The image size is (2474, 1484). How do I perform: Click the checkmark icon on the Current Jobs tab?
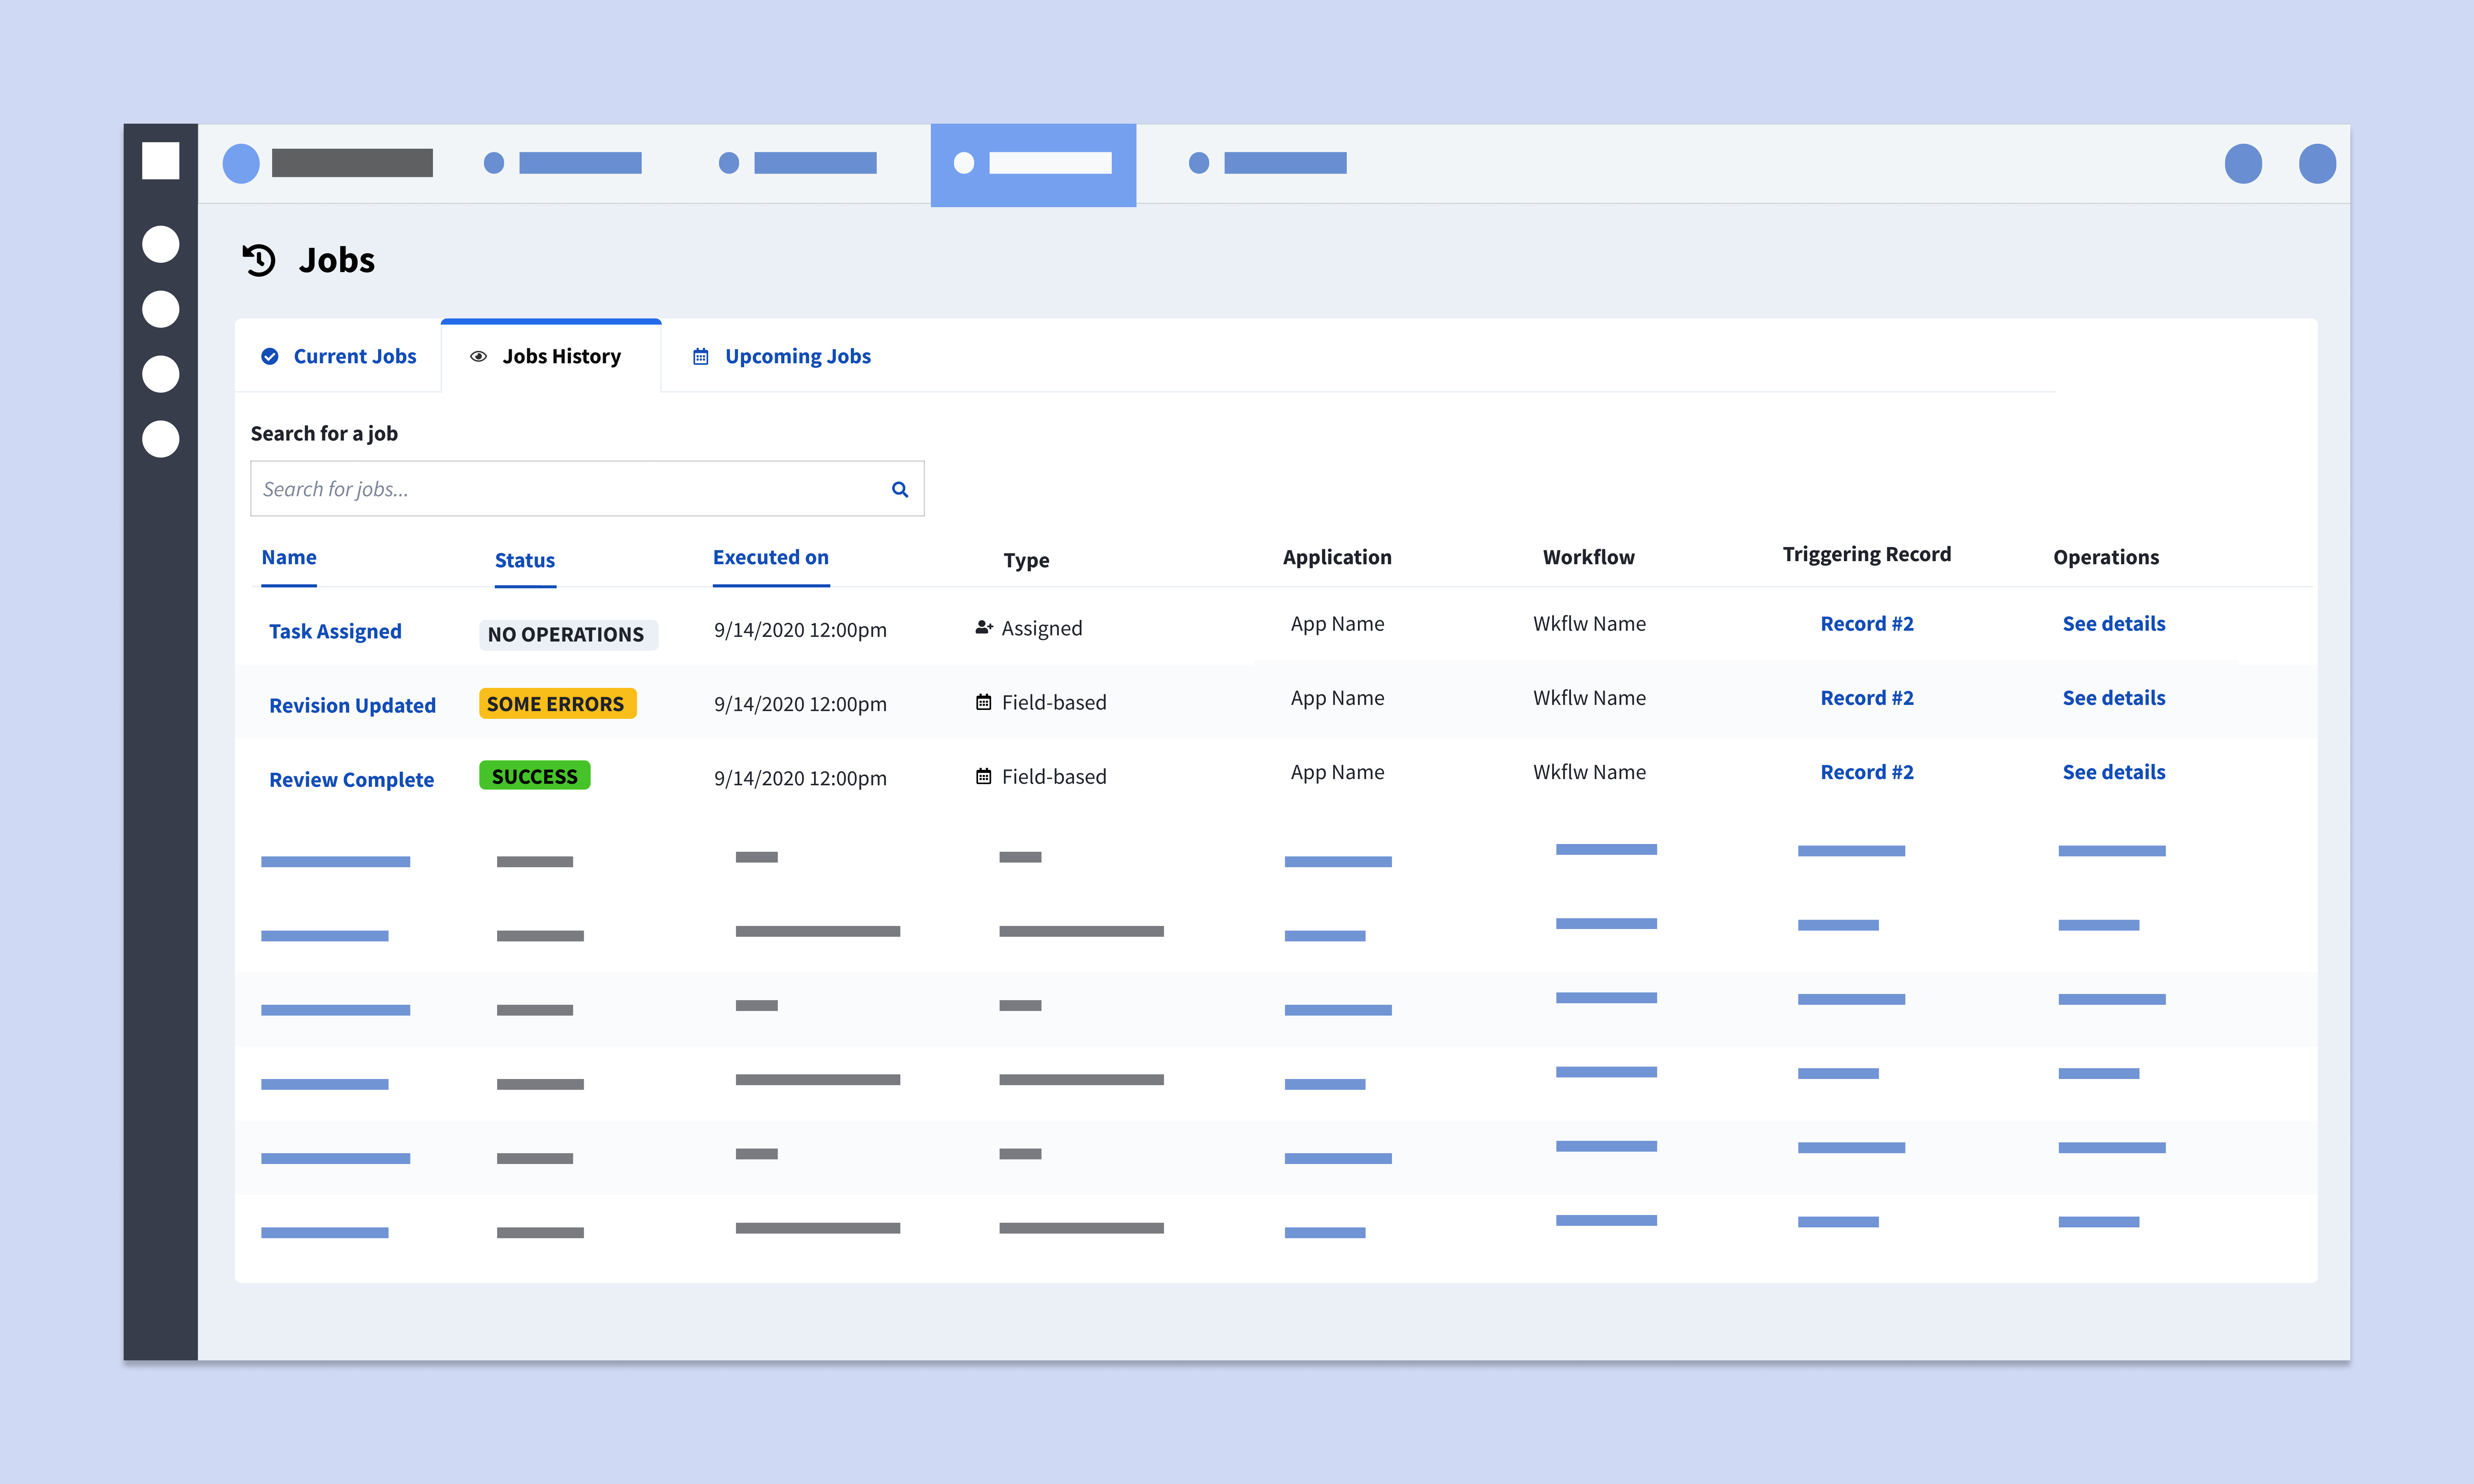[x=270, y=356]
